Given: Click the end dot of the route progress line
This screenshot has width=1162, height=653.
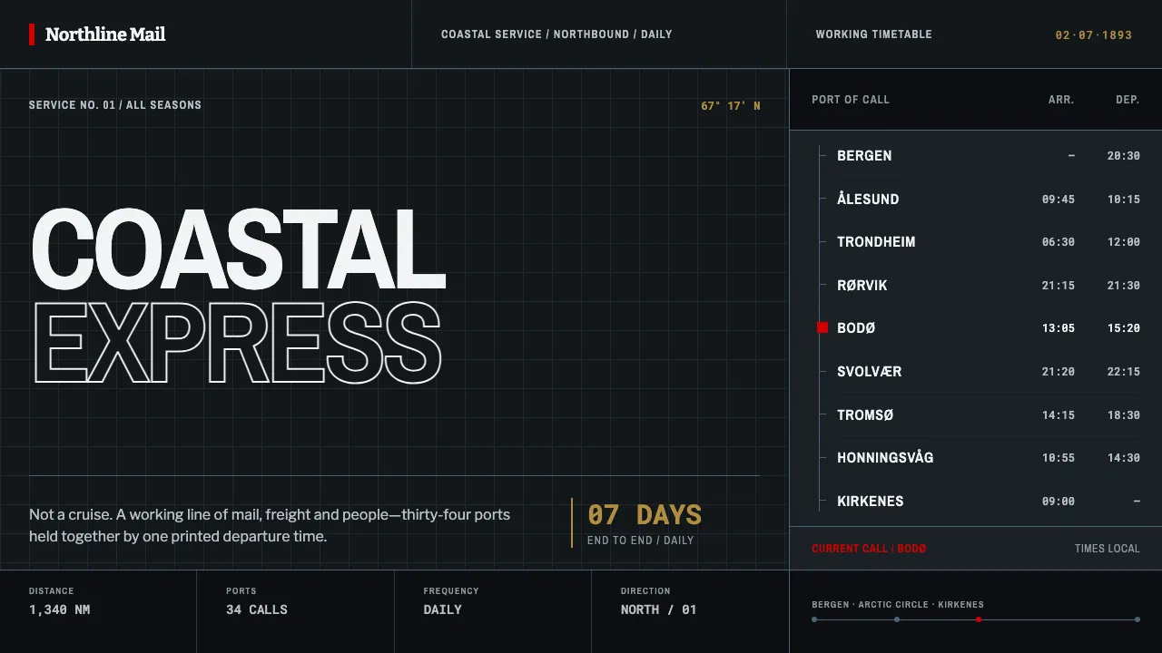Looking at the screenshot, I should 1137,619.
